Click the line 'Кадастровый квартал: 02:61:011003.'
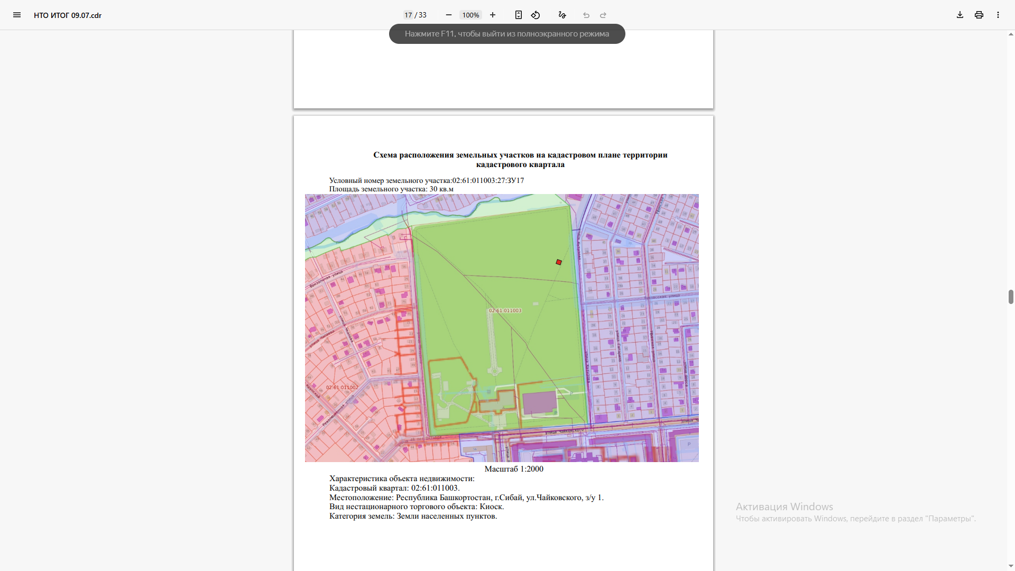Viewport: 1015px width, 571px height. 394,488
